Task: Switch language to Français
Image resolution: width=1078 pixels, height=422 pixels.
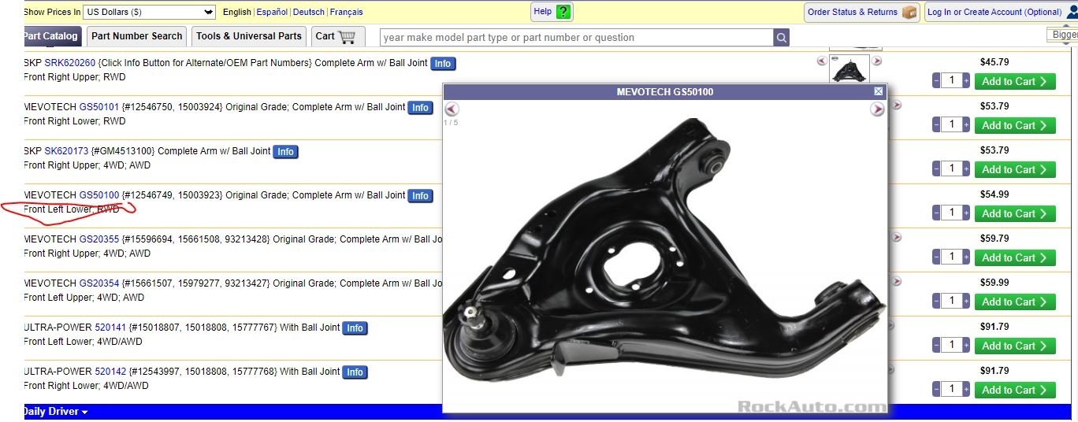Action: point(346,12)
